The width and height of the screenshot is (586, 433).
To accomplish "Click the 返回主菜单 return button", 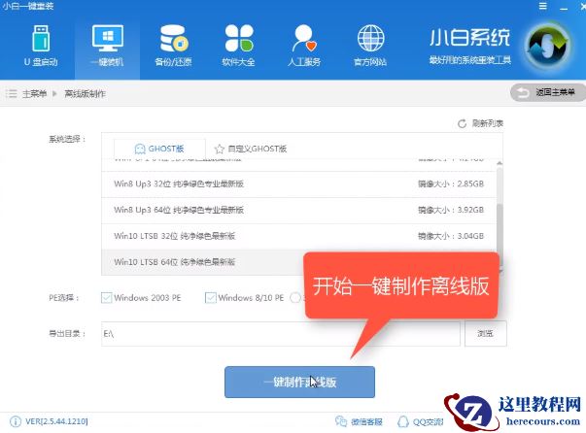I will 548,92.
